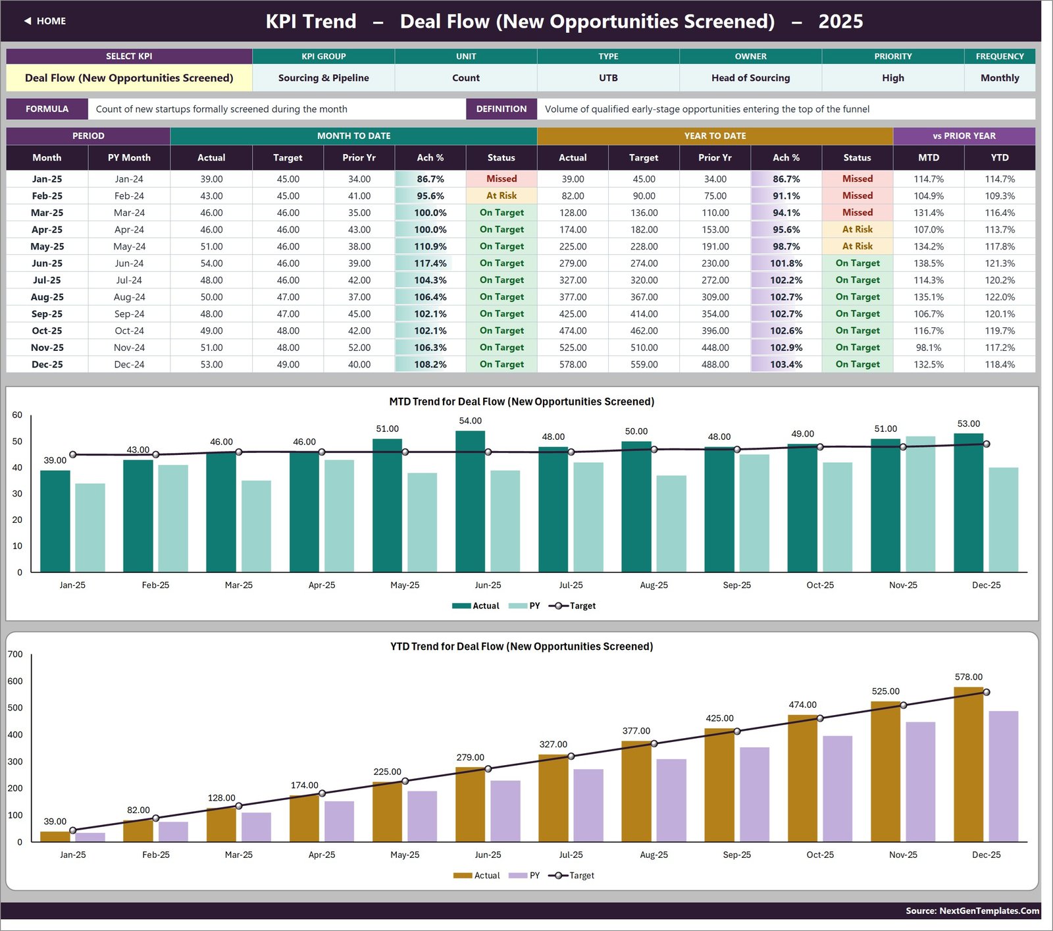Viewport: 1053px width, 931px height.
Task: Click the Dec-25 YTD Actual bar labeled 578.00
Action: (969, 764)
